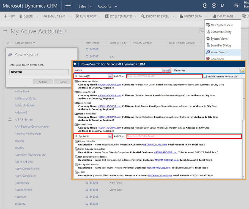Click DELETE in the command bar
The image size is (249, 209).
tap(26, 16)
